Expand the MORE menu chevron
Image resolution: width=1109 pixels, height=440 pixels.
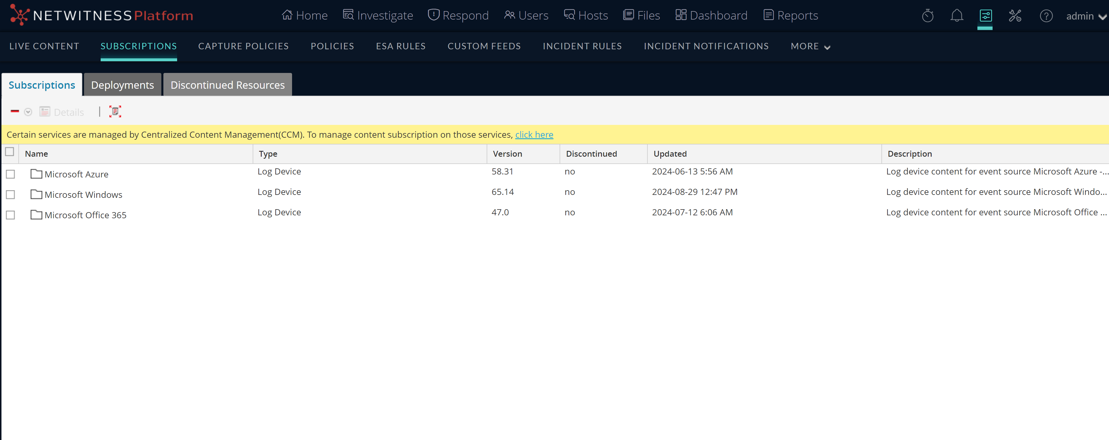coord(827,47)
